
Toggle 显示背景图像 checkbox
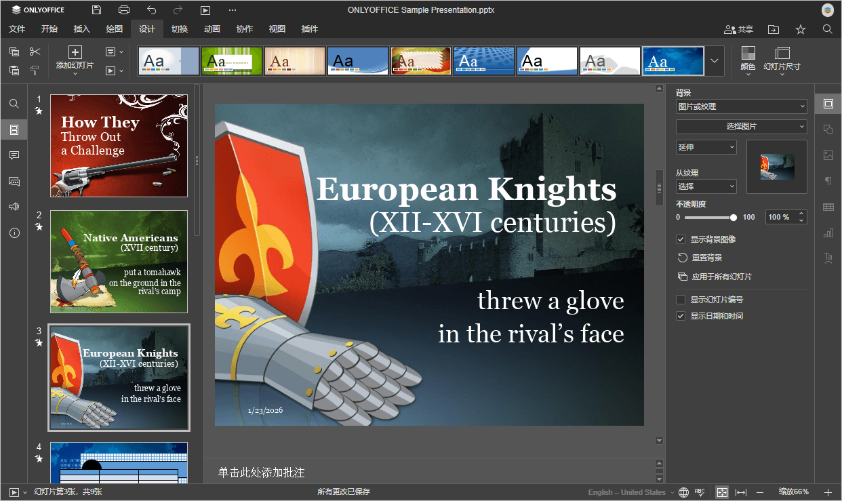pos(681,239)
